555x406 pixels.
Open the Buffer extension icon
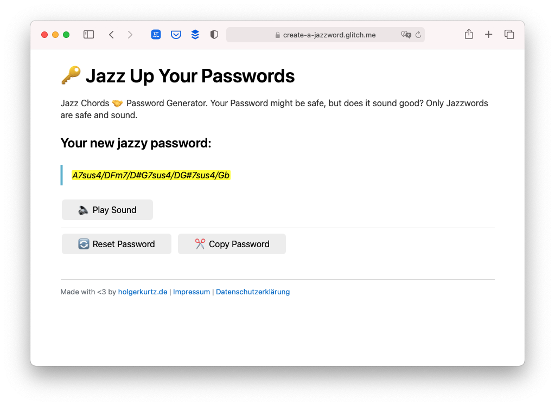click(195, 34)
